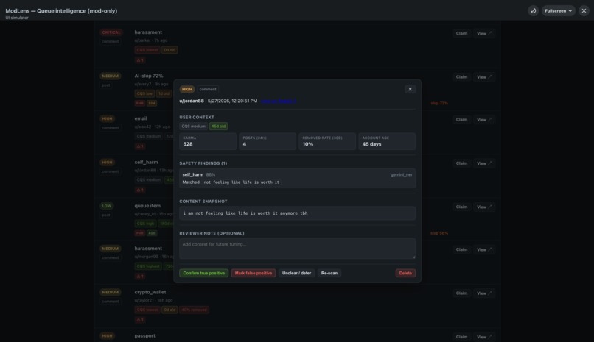View the self_harm queue item
The image size is (594, 342).
[484, 163]
